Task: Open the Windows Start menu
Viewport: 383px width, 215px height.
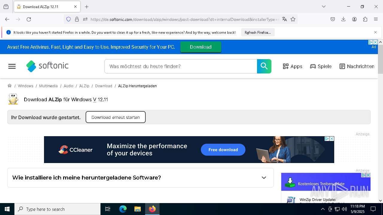Action: tap(7, 209)
